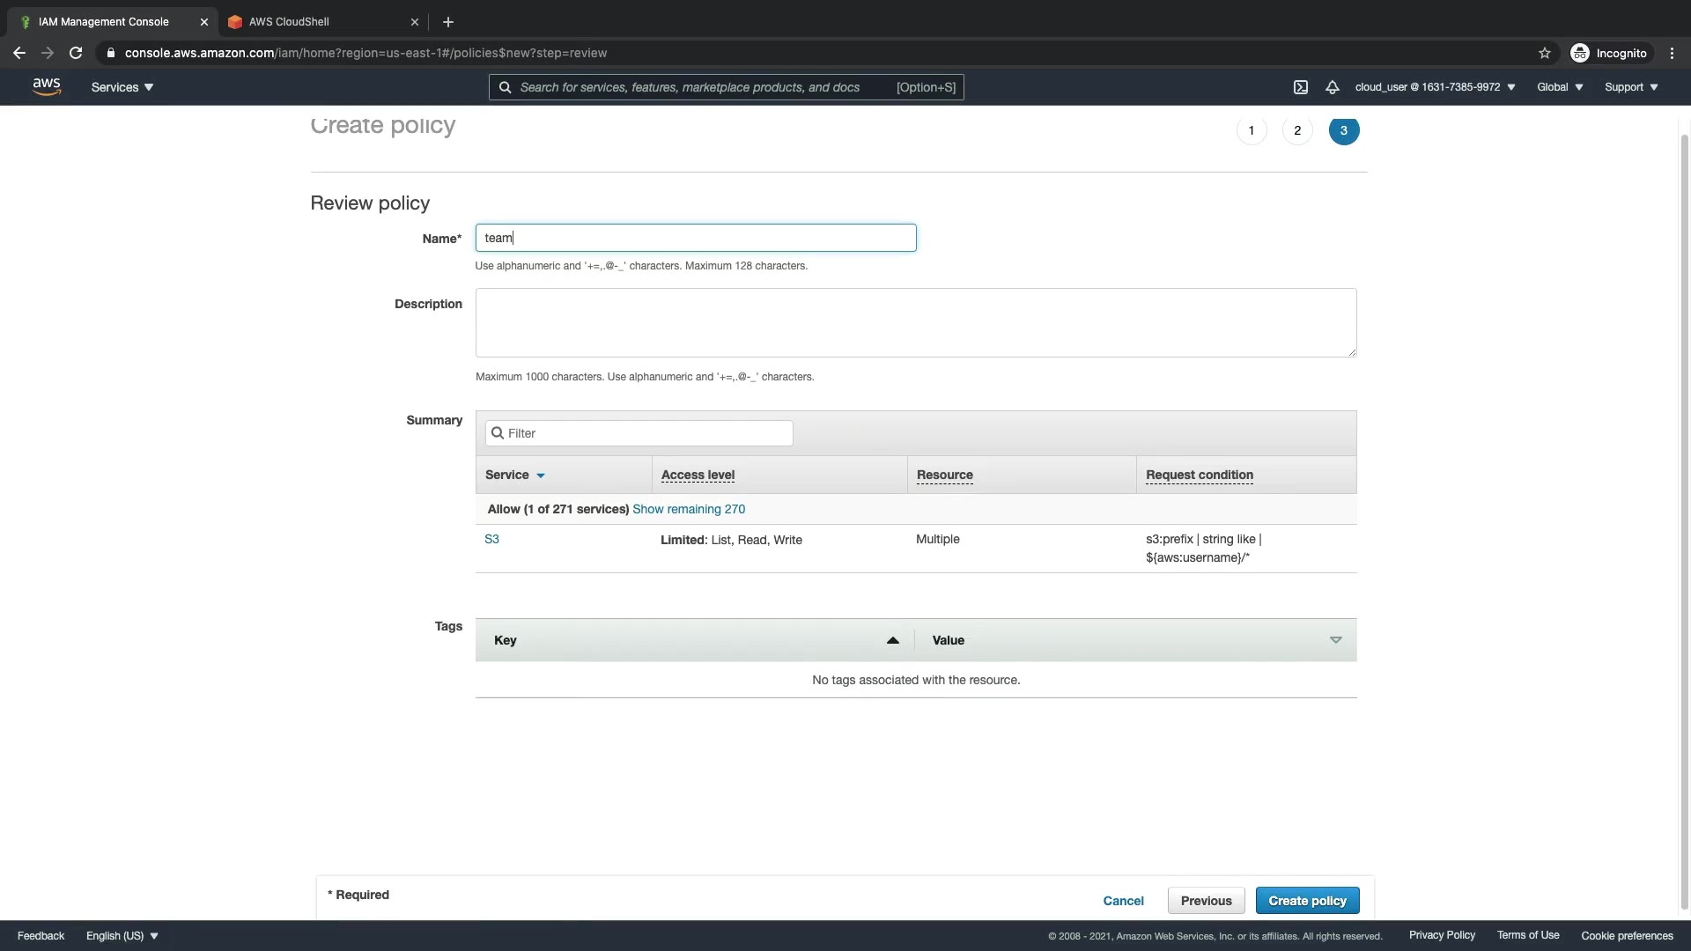Image resolution: width=1691 pixels, height=951 pixels.
Task: Open Chrome three-dot menu
Action: [x=1672, y=54]
